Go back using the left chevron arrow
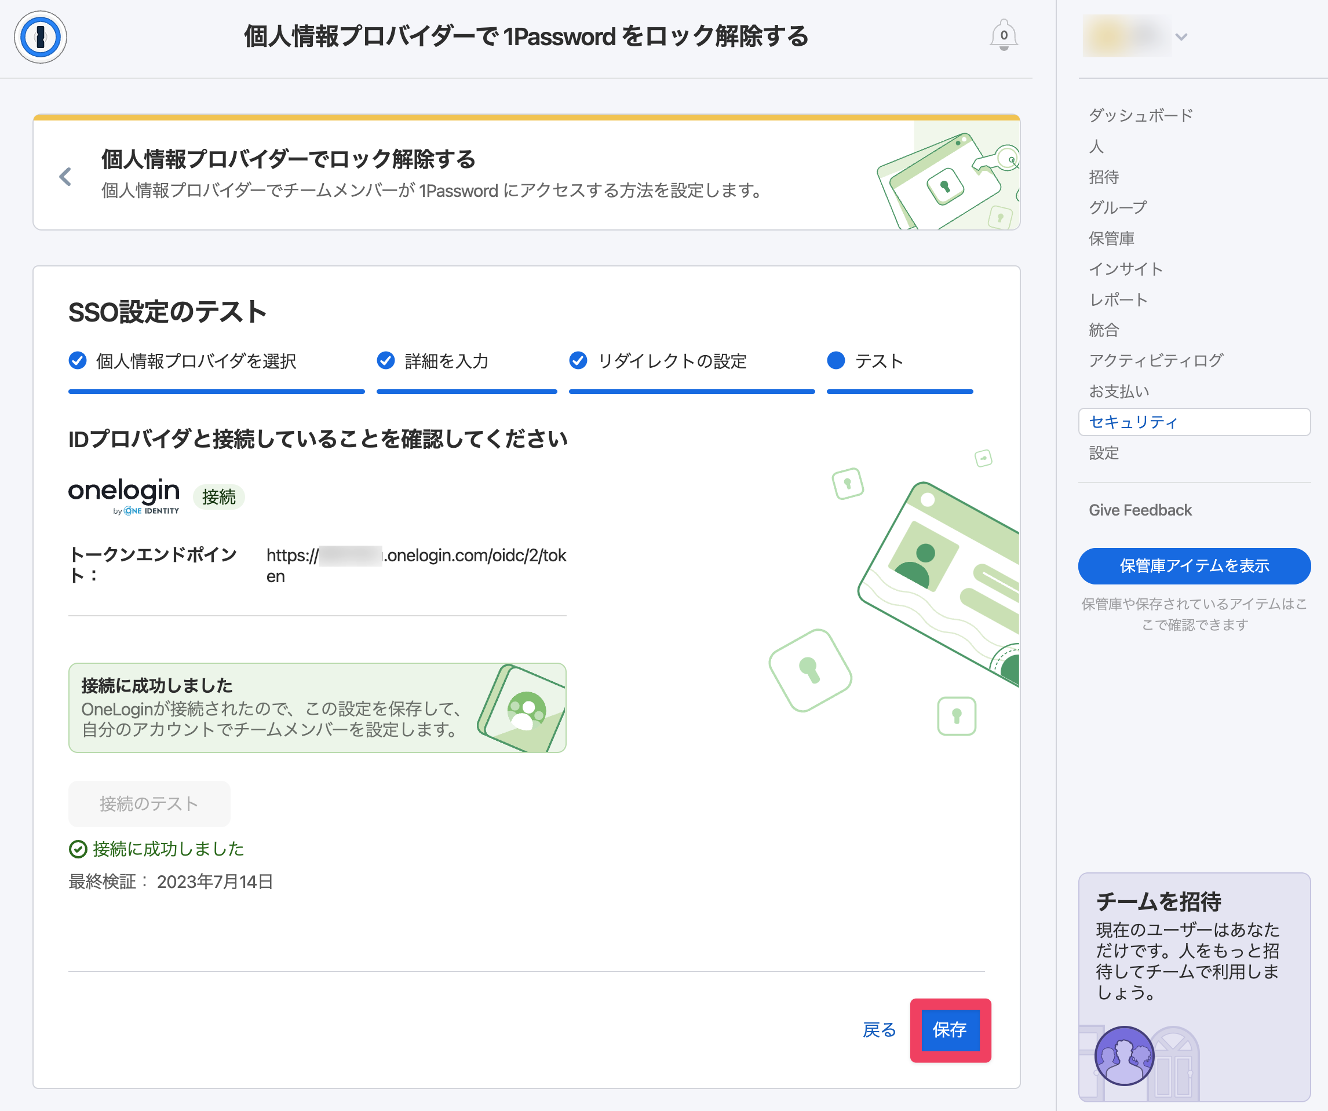The width and height of the screenshot is (1328, 1111). click(x=65, y=177)
